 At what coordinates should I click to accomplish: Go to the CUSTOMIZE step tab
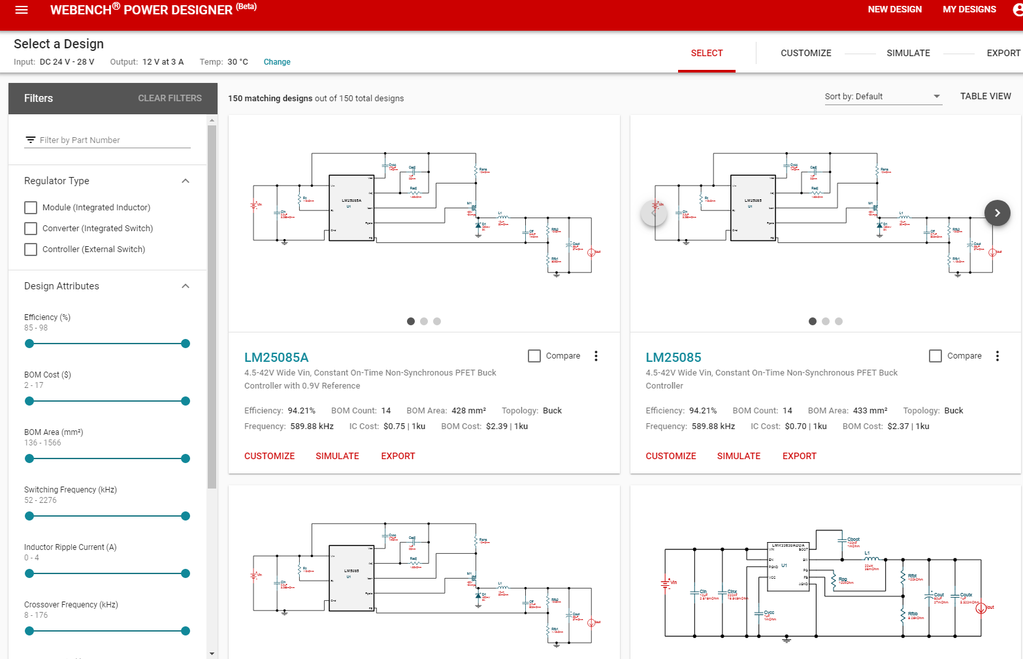[x=806, y=54]
